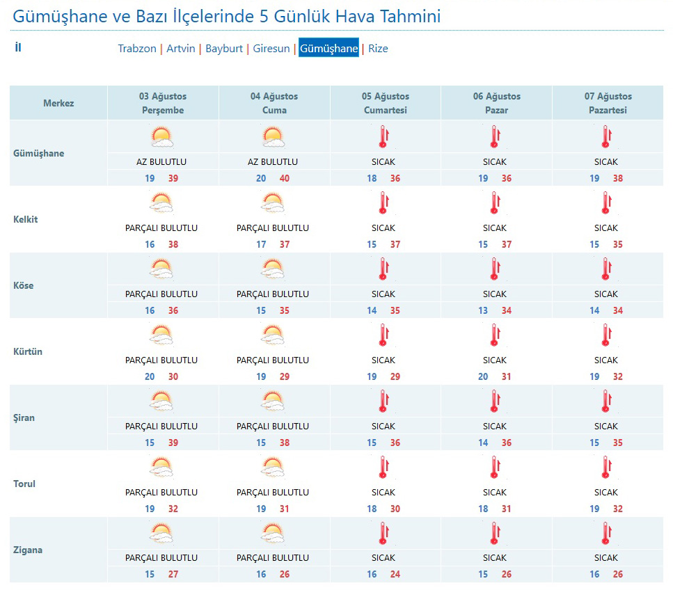Click Gümüşhane's partly sunny icon for 03 Ağustos
The image size is (673, 597).
click(161, 137)
